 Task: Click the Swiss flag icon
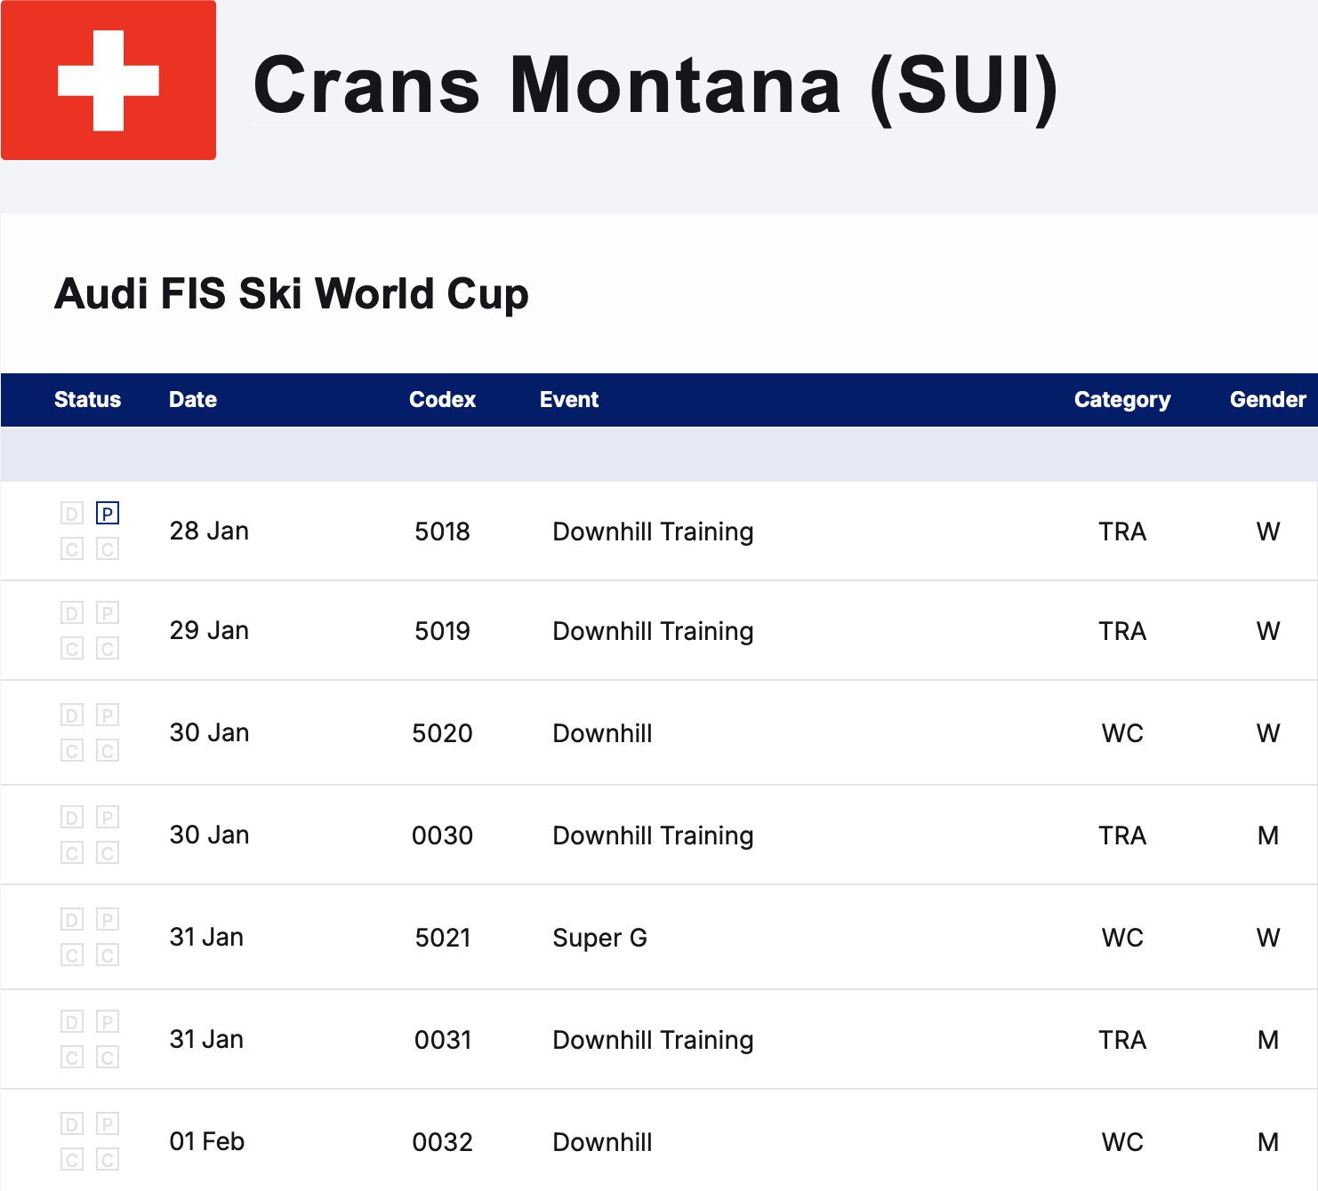(x=108, y=80)
